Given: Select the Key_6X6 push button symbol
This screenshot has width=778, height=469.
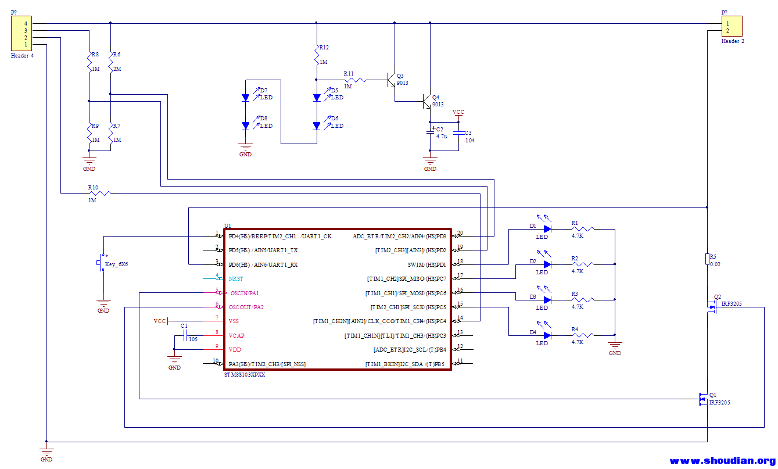Looking at the screenshot, I should coord(101,264).
